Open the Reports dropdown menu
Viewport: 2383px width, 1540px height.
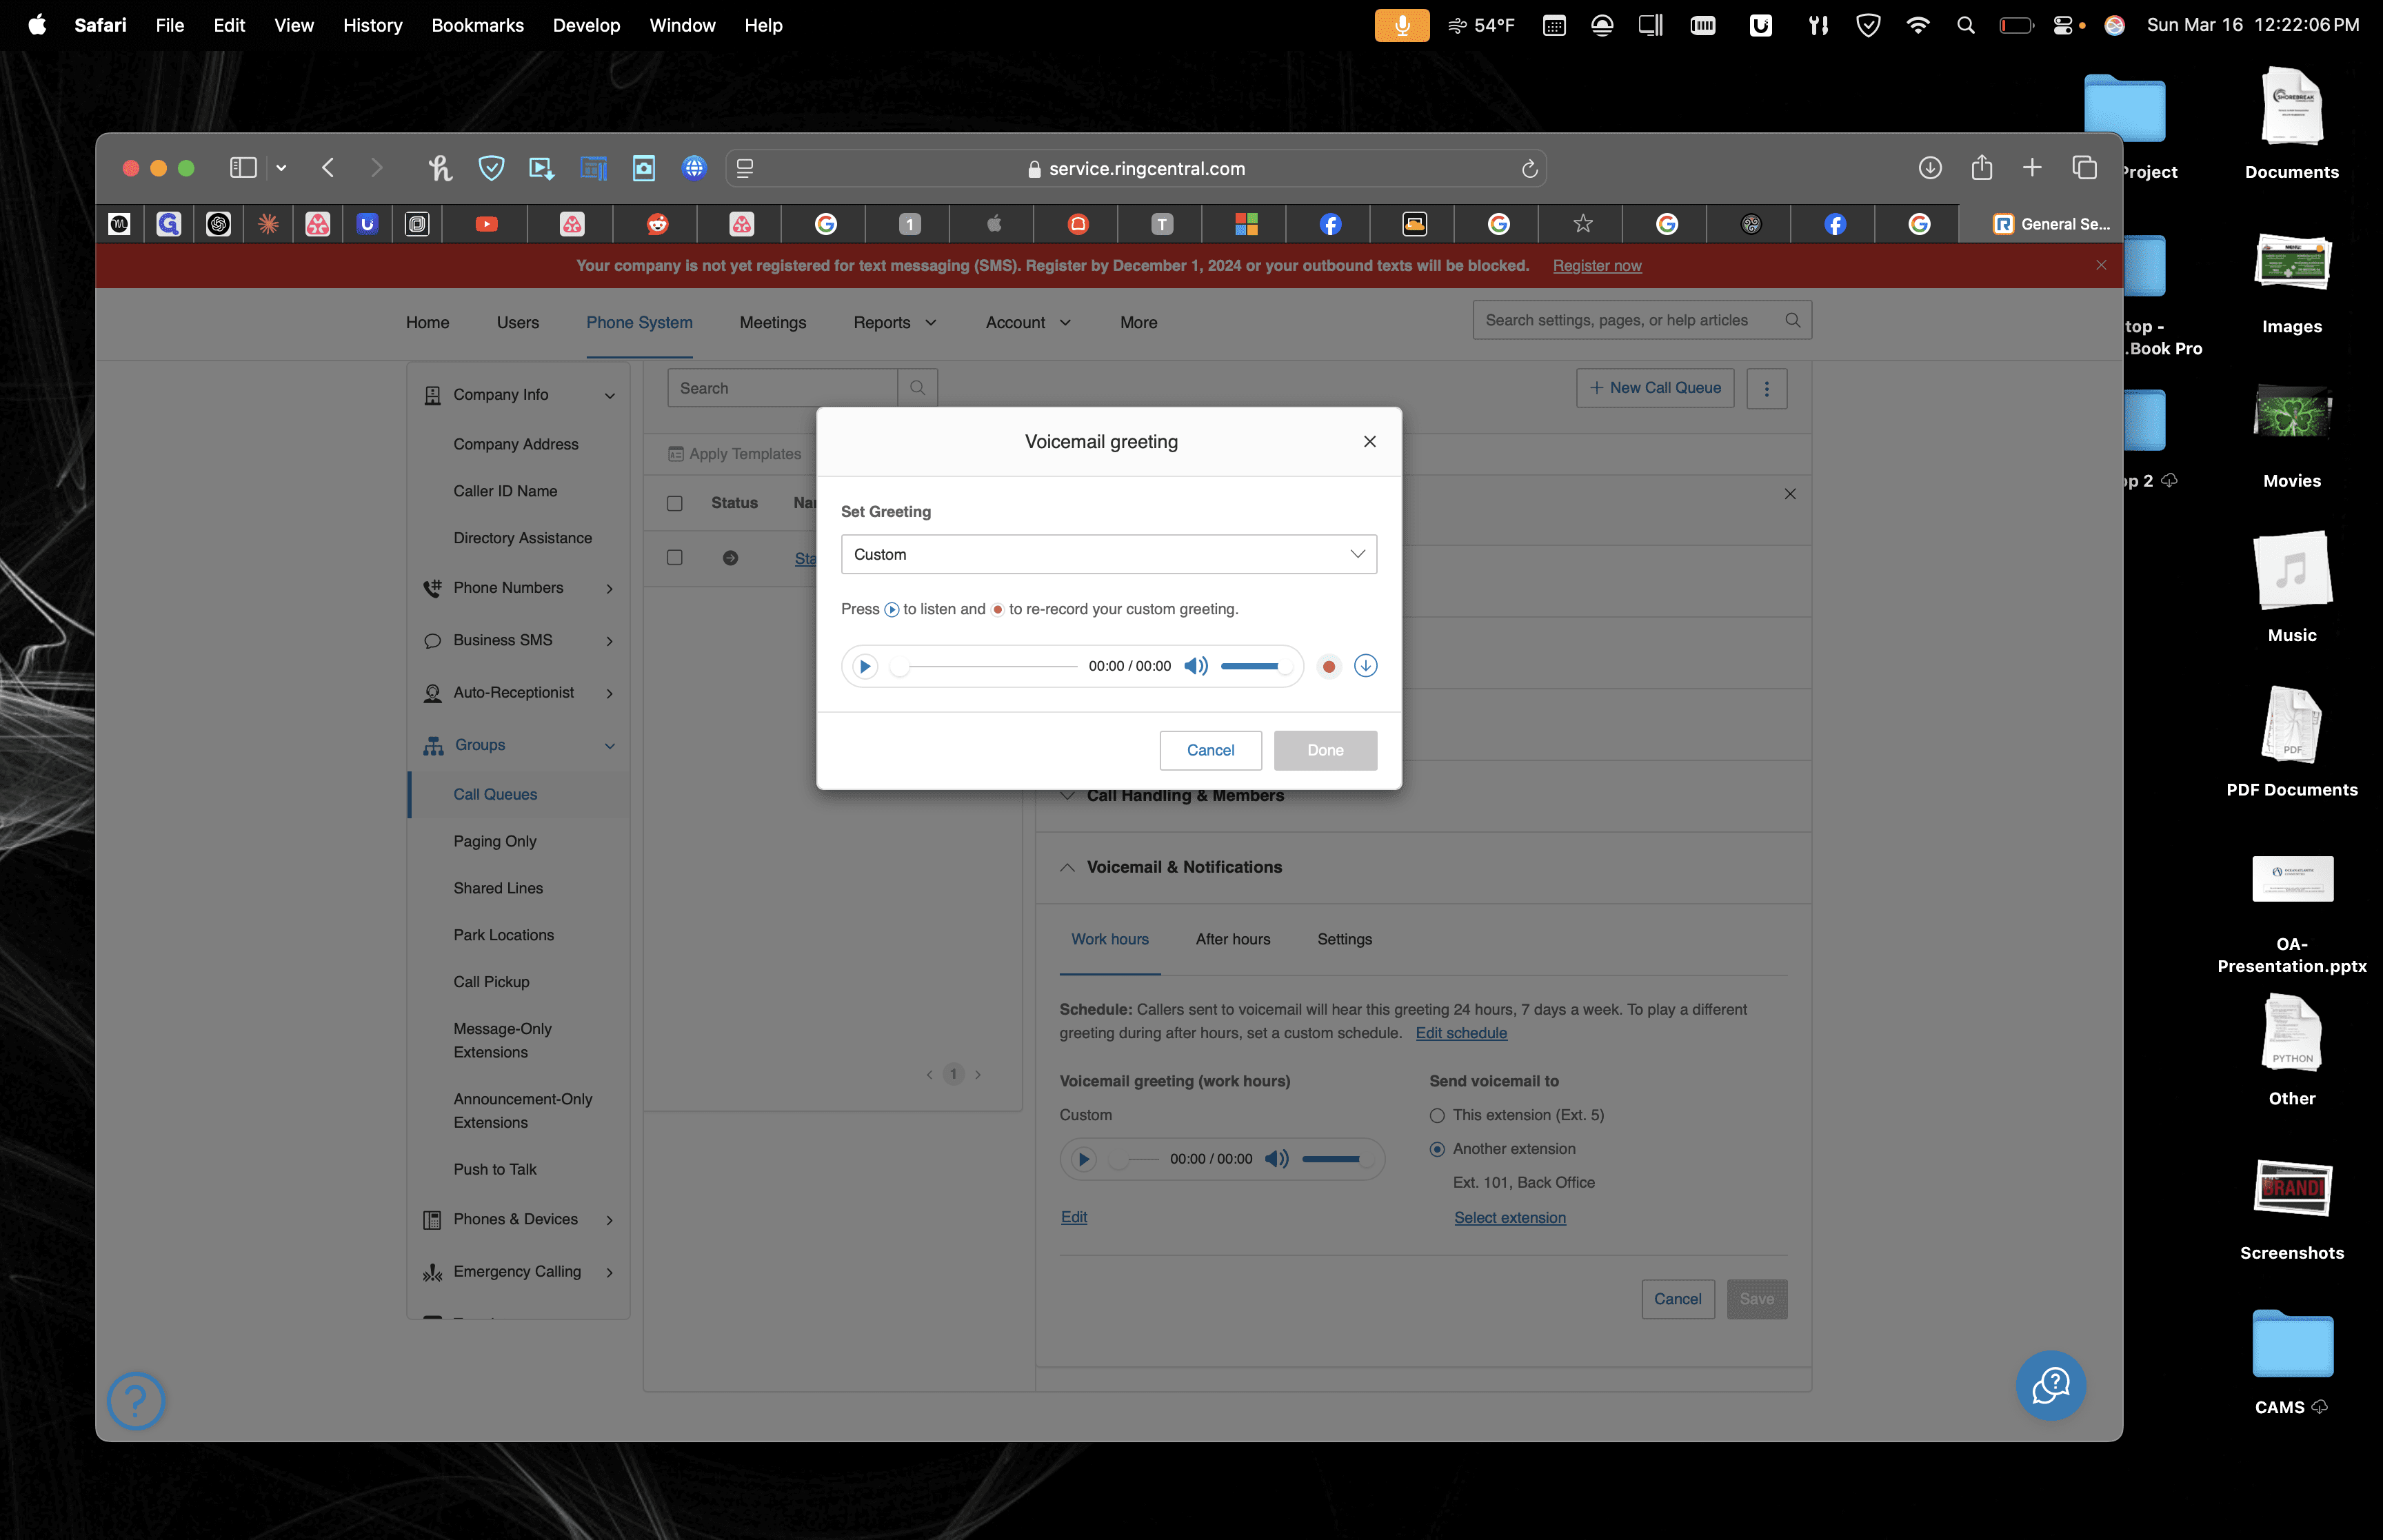tap(894, 323)
